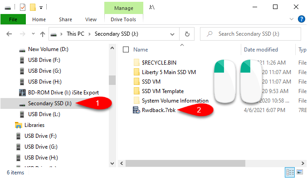Select This PC in the address breadcrumb

tap(75, 34)
